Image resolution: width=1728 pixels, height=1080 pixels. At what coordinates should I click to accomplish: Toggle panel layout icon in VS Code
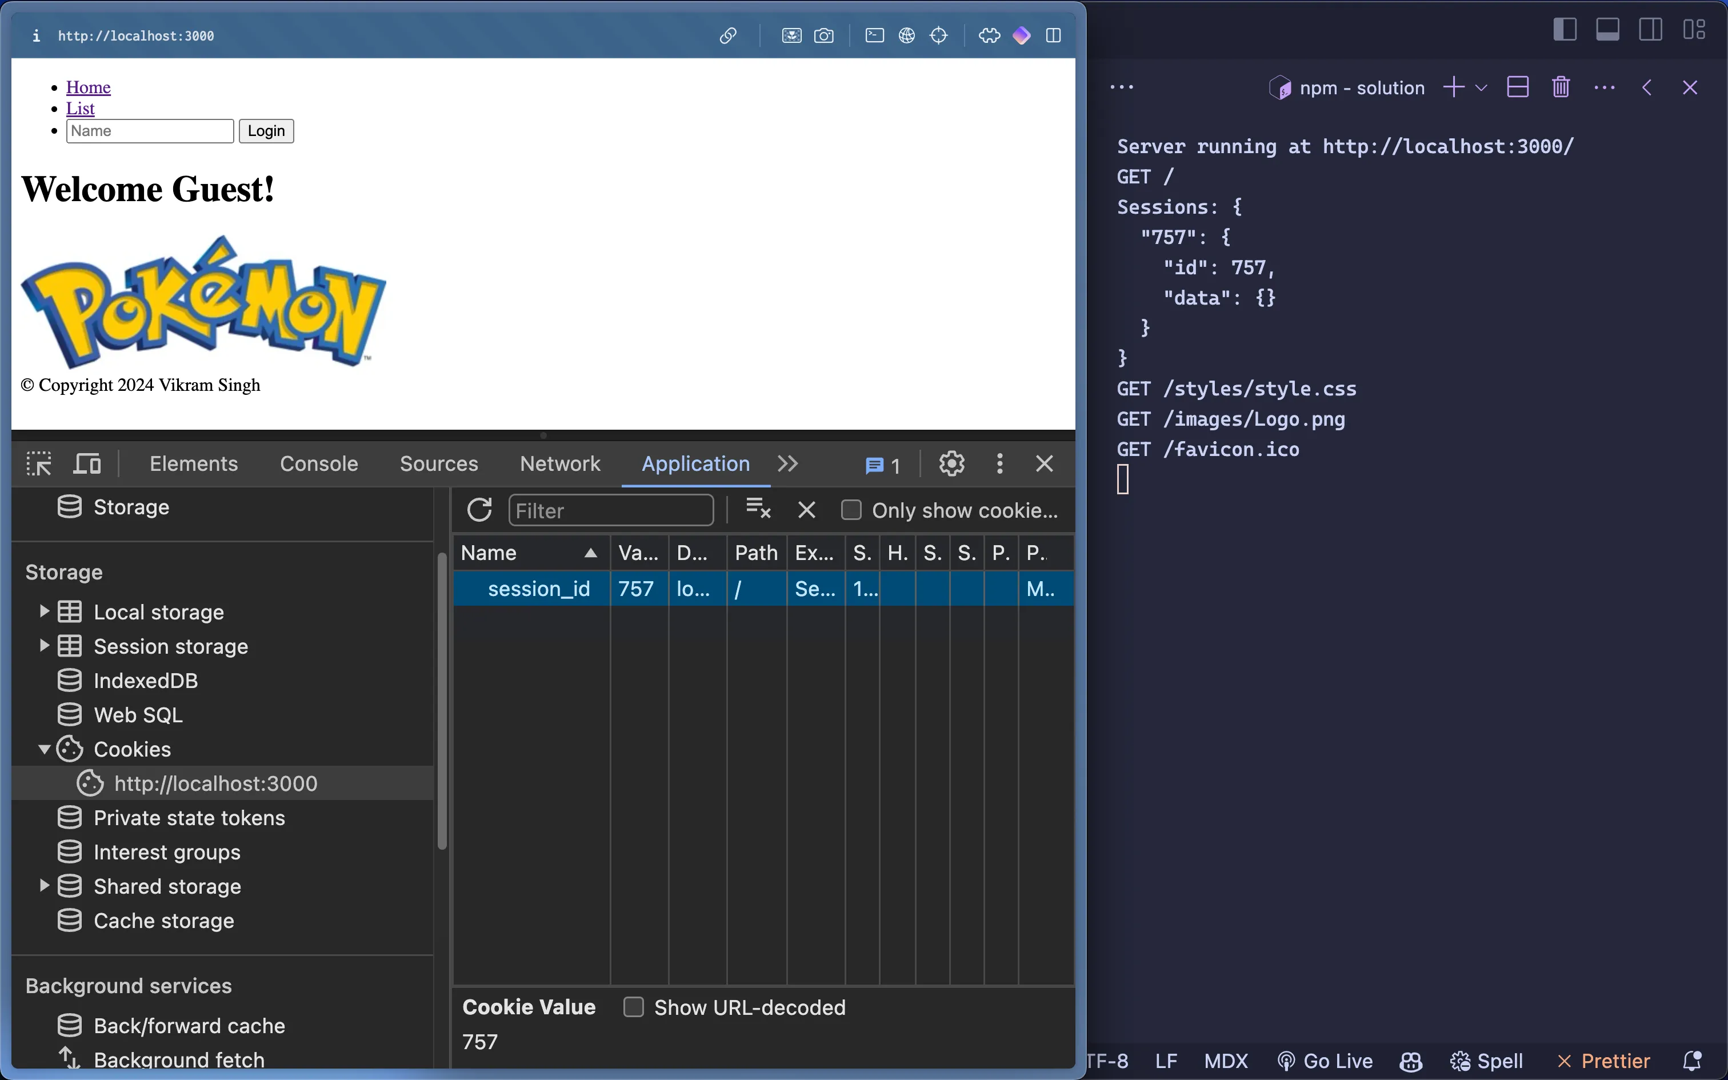pos(1607,29)
